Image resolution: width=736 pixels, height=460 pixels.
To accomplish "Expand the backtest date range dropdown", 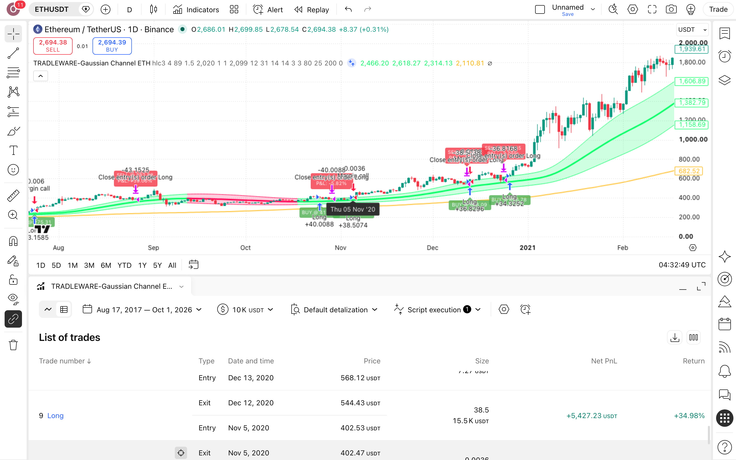I will (x=142, y=310).
